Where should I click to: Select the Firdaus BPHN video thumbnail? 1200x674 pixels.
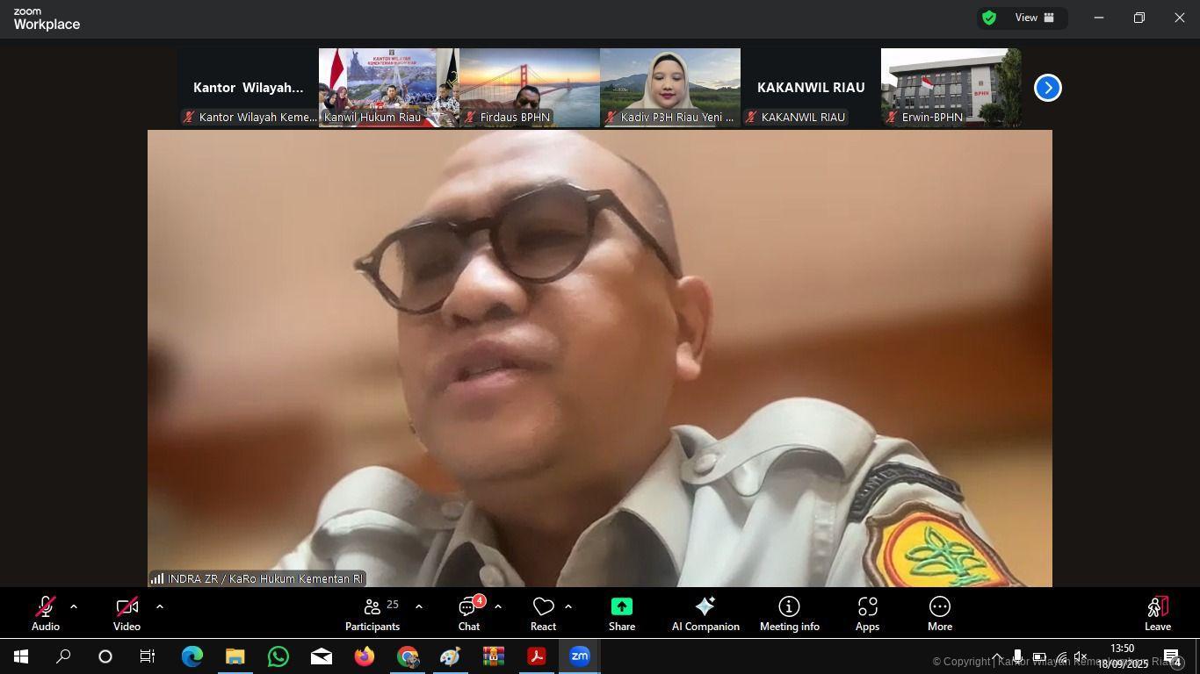529,88
